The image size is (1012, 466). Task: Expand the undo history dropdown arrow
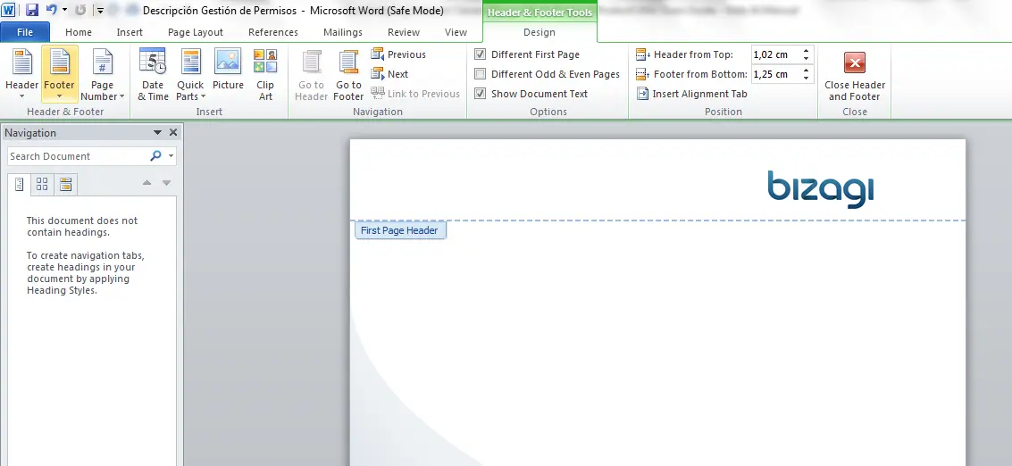click(64, 11)
